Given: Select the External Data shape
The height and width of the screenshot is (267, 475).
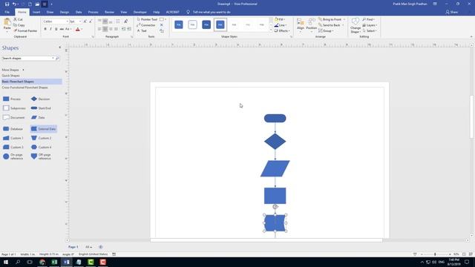Looking at the screenshot, I should point(43,129).
